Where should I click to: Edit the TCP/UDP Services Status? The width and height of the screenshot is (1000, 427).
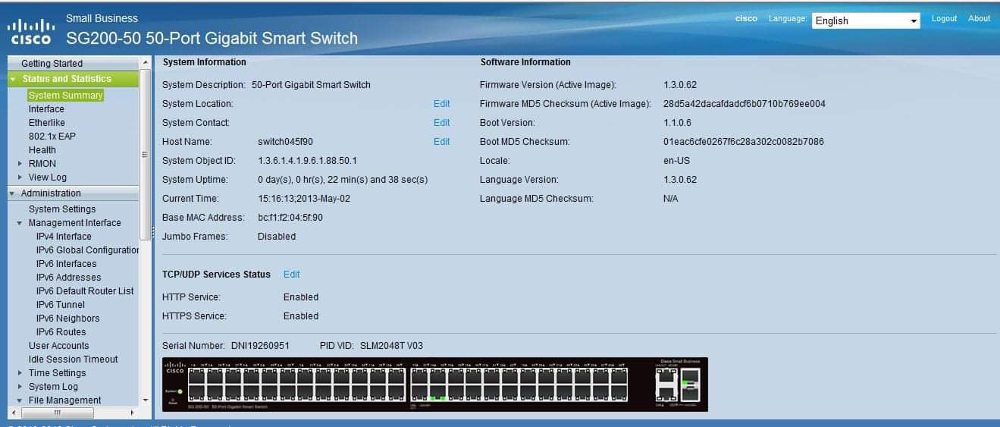[292, 275]
